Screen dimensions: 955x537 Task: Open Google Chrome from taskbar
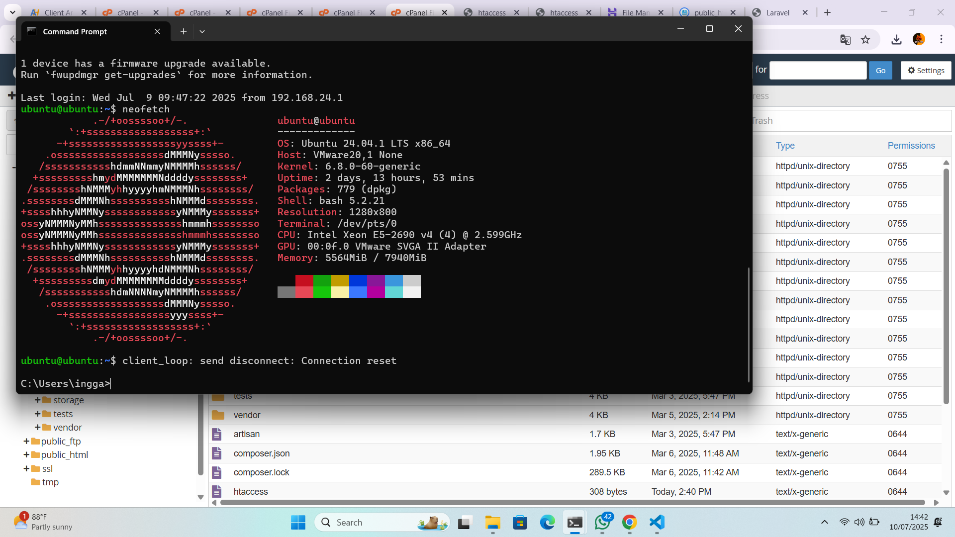(629, 522)
